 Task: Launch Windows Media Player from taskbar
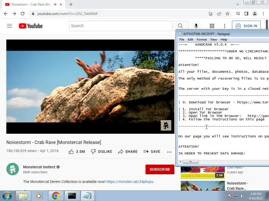pos(39,196)
